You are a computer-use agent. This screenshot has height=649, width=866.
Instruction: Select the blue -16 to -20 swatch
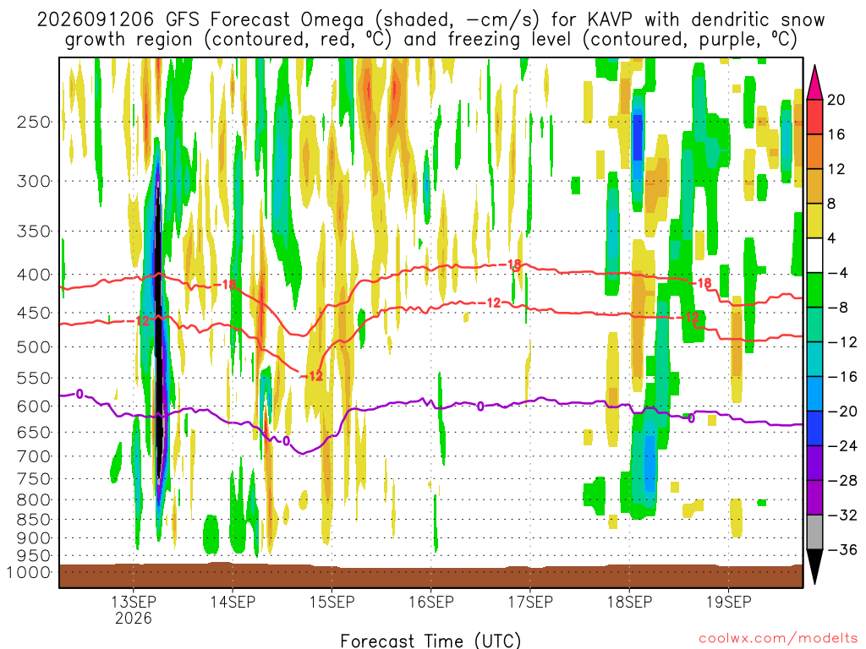point(814,394)
